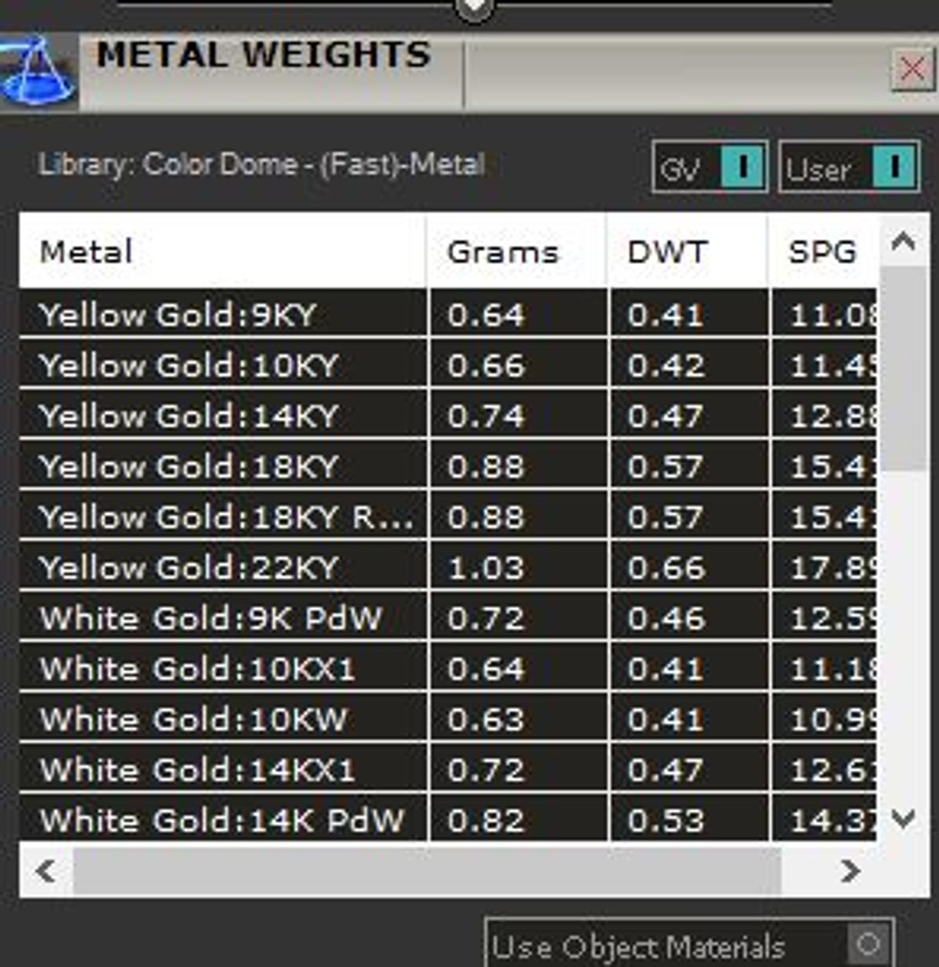
Task: Click the panel handle arrow at top
Action: (x=474, y=9)
